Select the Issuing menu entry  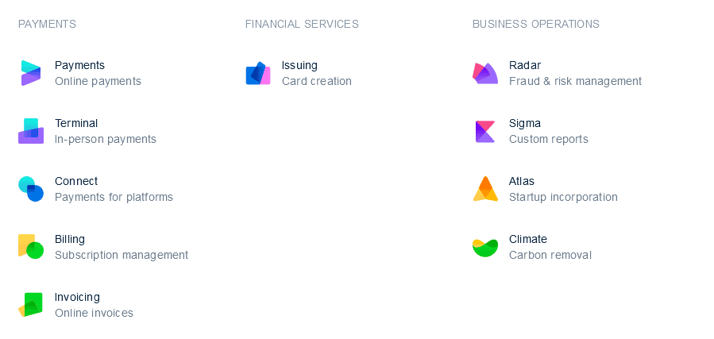click(x=299, y=65)
